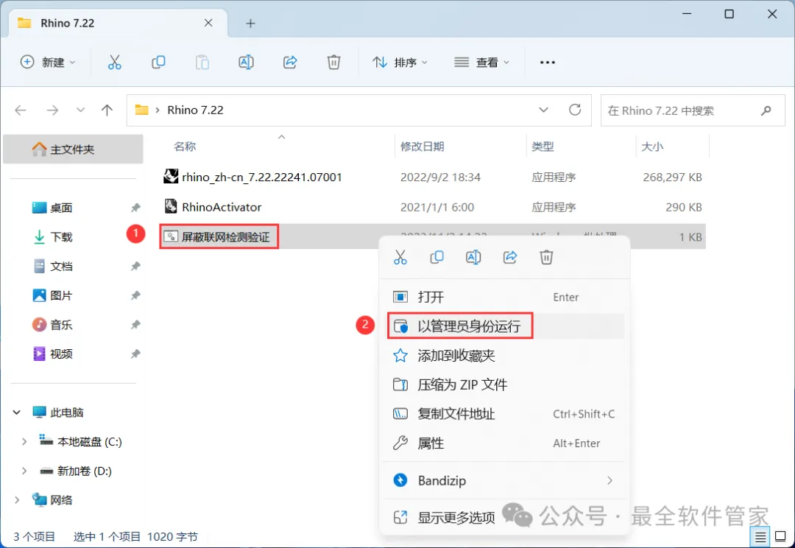Choose 复制文件地址 in context menu
Screen dimensions: 795x548
[504, 414]
